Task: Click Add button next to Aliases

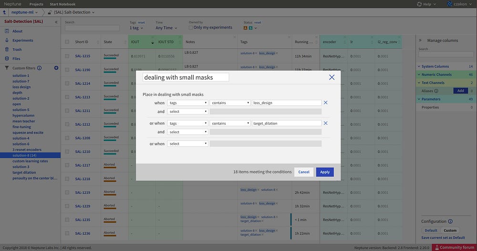Action: pos(461,90)
